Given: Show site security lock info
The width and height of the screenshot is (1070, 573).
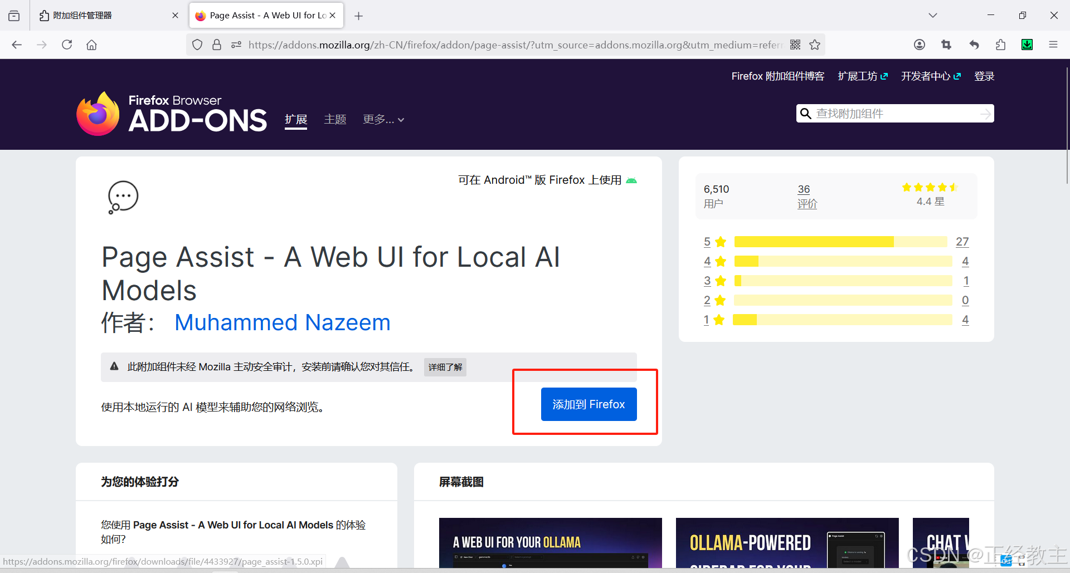Looking at the screenshot, I should pos(217,45).
